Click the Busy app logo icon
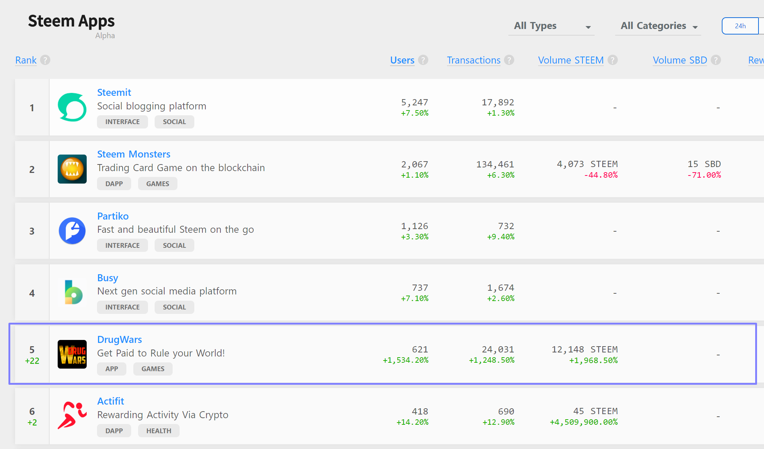Screen dimensions: 764x449 point(73,293)
